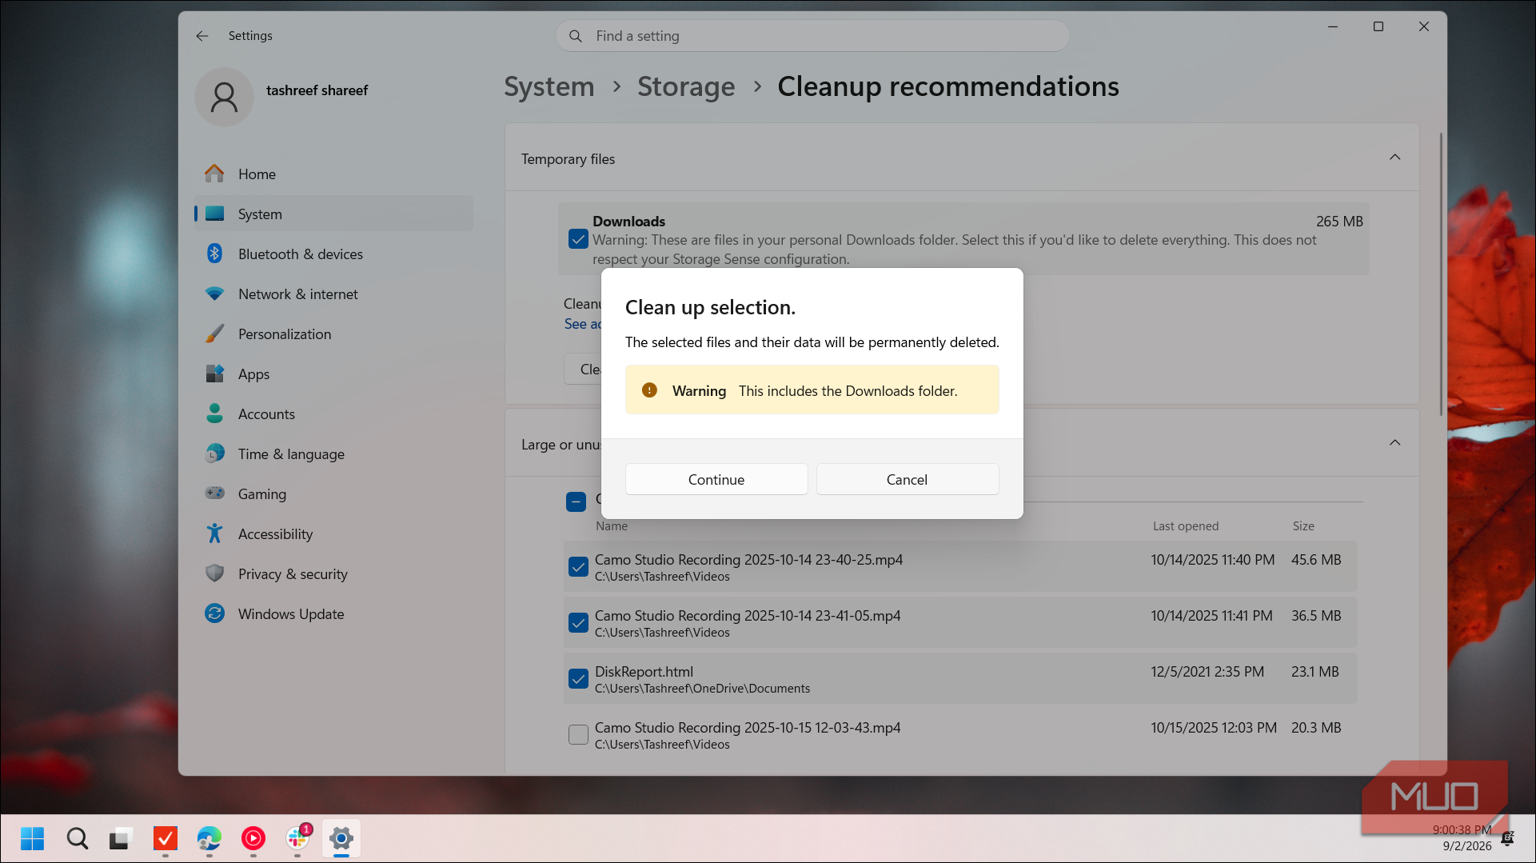Viewport: 1536px width, 863px height.
Task: Uncheck the DiskReport.html checkbox
Action: pyautogui.click(x=578, y=678)
